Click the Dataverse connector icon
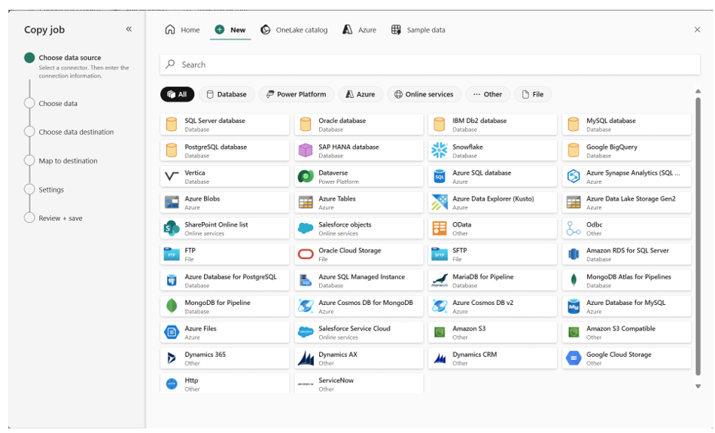Viewport: 715px width, 433px height. [305, 177]
